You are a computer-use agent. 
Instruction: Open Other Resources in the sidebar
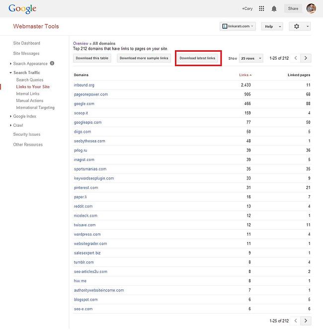(x=28, y=145)
